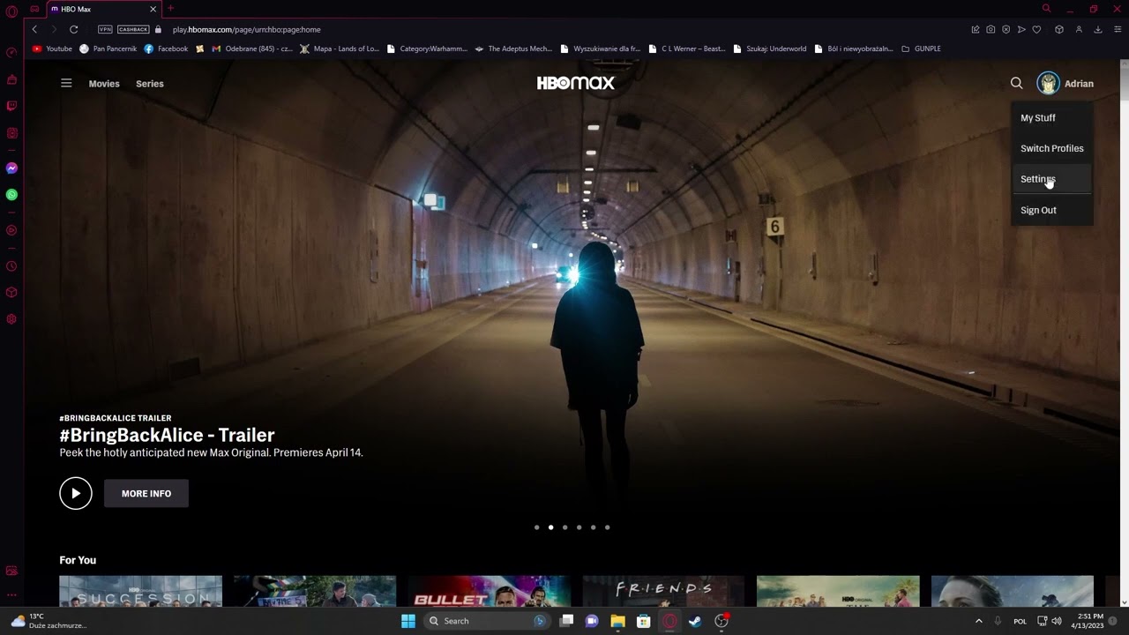Open the Szukaj: Underworld bookmark
The height and width of the screenshot is (635, 1129).
click(x=770, y=49)
